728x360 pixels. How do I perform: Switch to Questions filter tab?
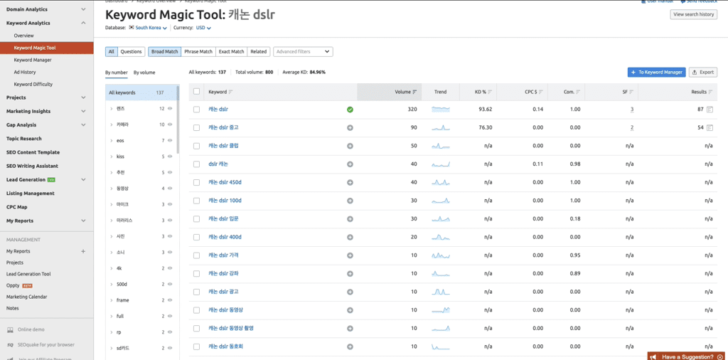coord(132,51)
